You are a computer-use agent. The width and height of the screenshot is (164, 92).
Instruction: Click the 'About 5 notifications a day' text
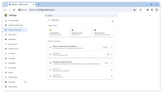pyautogui.click(x=60, y=55)
